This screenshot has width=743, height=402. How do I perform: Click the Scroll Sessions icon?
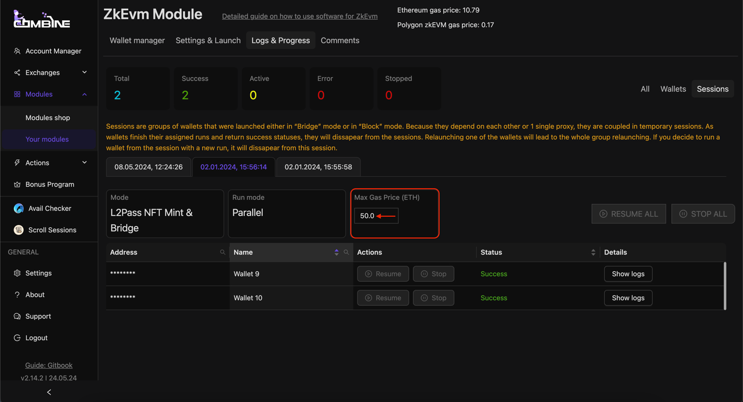[18, 230]
